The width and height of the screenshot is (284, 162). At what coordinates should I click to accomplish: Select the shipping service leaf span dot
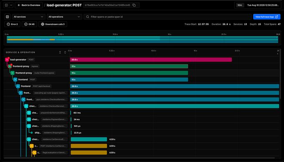[x=32, y=133]
